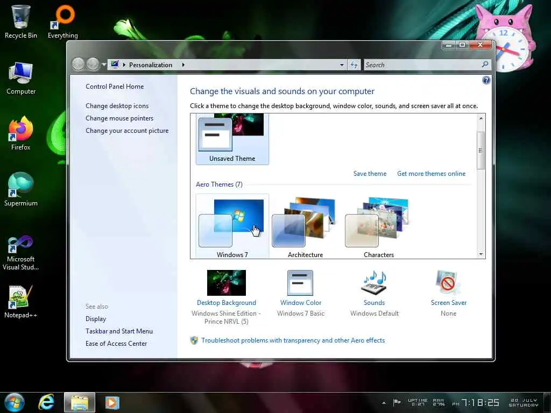Screen dimensions: 551x413
Task: Click the Window Color text link
Action: point(301,303)
